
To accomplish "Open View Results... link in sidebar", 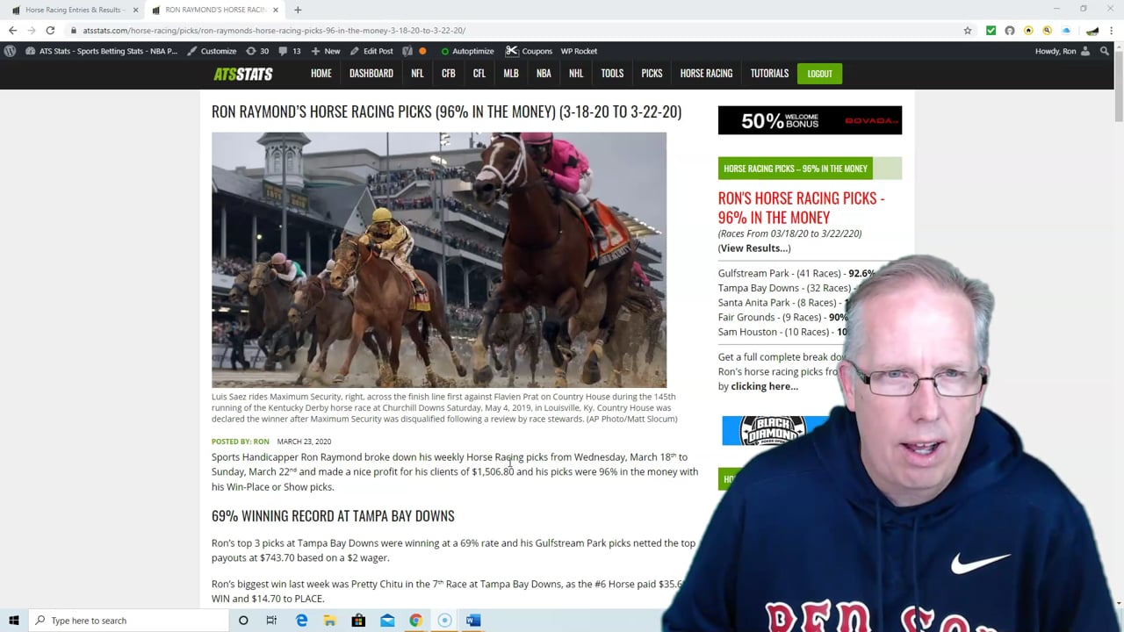I will [x=754, y=248].
